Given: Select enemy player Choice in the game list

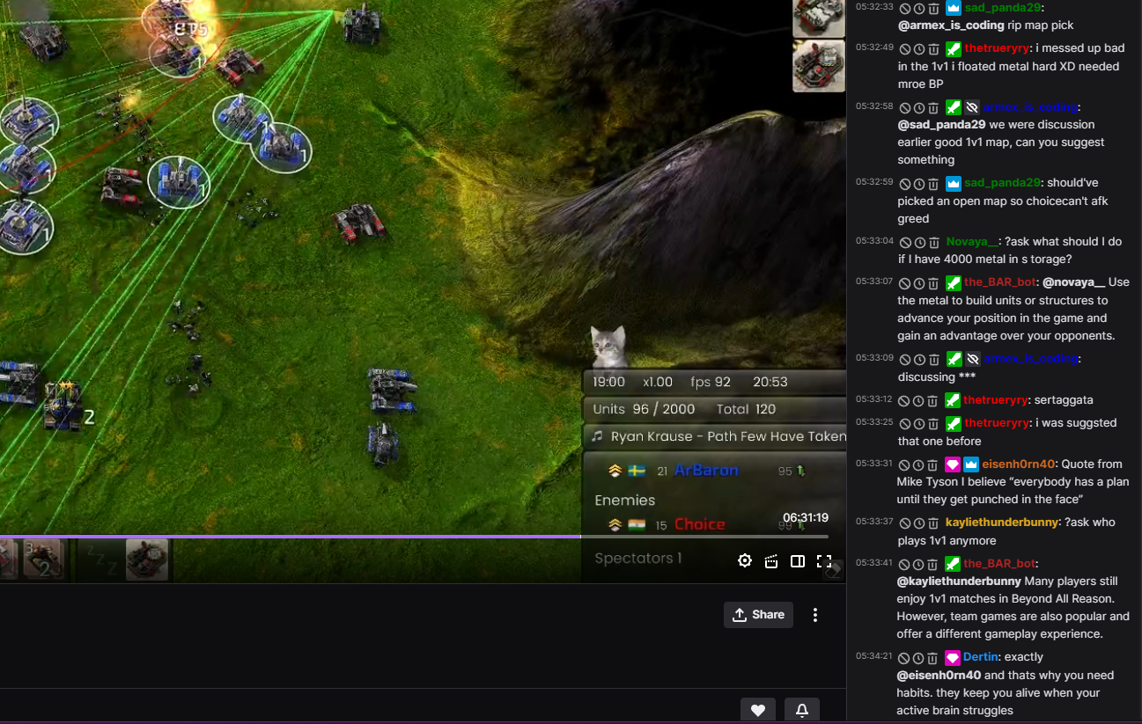Looking at the screenshot, I should click(700, 524).
